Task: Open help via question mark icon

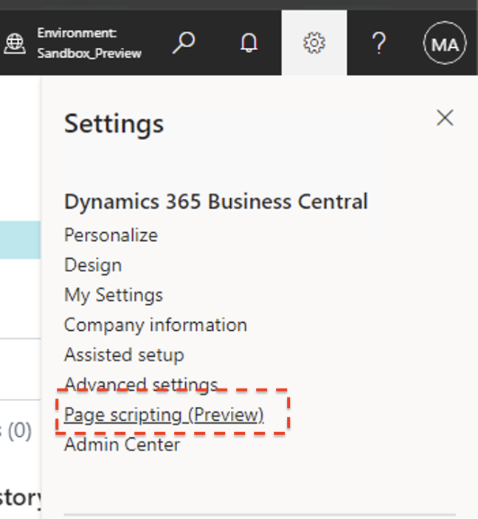Action: point(379,43)
